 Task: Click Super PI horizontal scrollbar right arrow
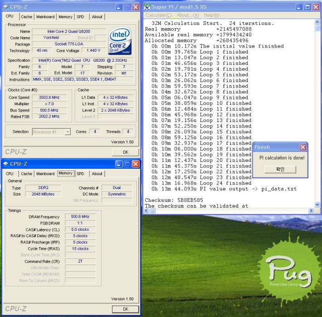[311, 210]
